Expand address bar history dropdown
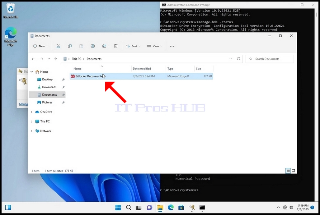This screenshot has width=320, height=215. (231, 59)
